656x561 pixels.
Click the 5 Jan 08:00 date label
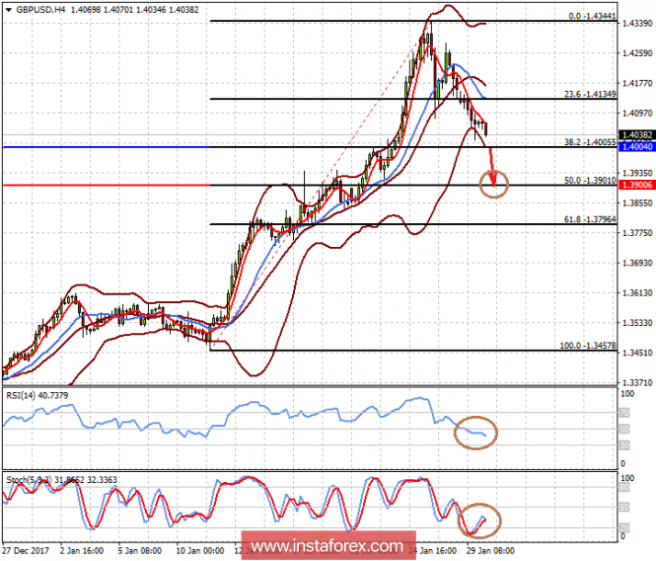tap(139, 550)
